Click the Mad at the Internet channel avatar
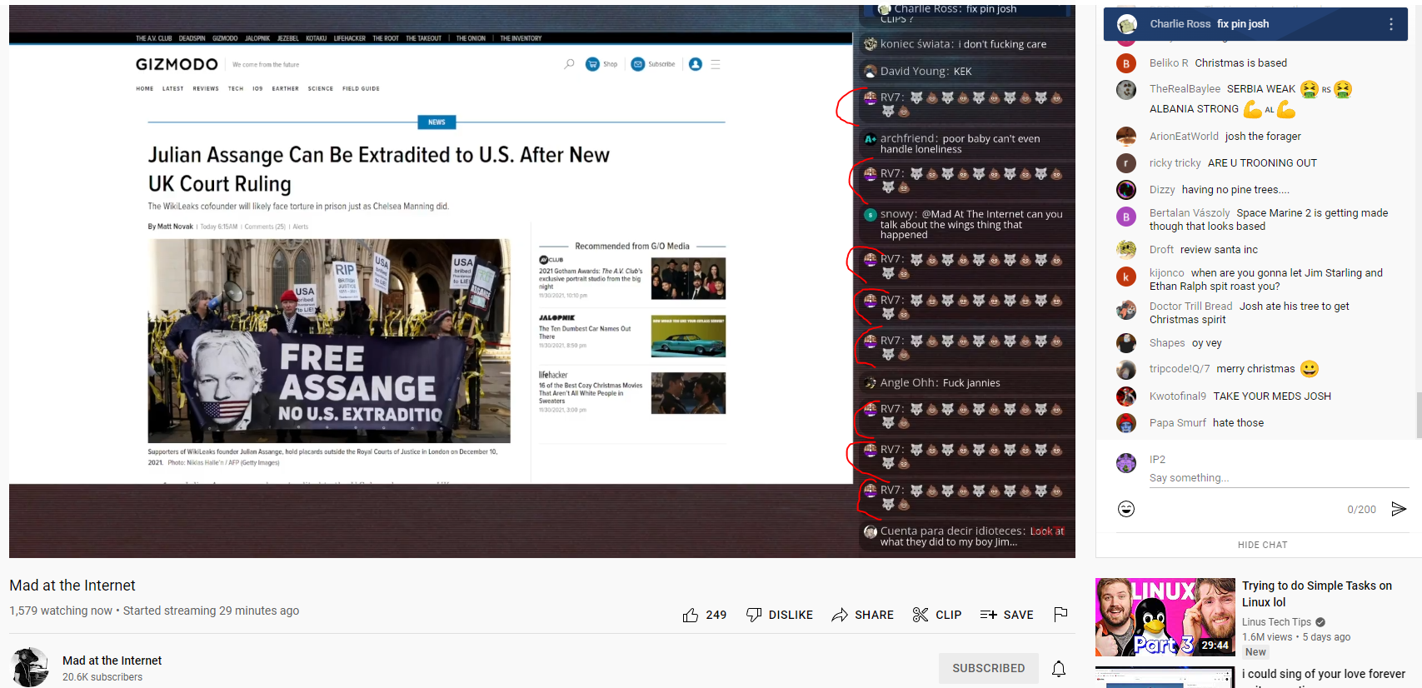The width and height of the screenshot is (1422, 688). point(30,667)
